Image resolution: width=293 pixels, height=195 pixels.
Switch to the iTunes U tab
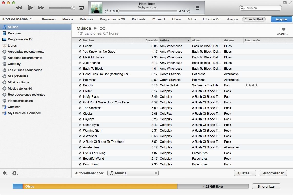[x=158, y=19]
